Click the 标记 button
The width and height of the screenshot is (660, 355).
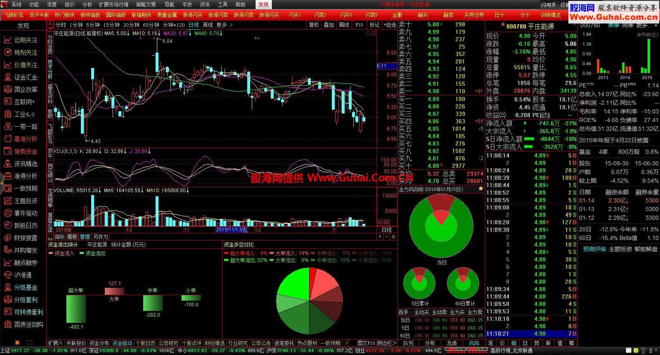pos(374,25)
